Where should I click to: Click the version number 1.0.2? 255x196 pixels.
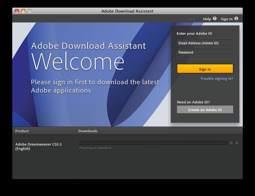pyautogui.click(x=191, y=19)
